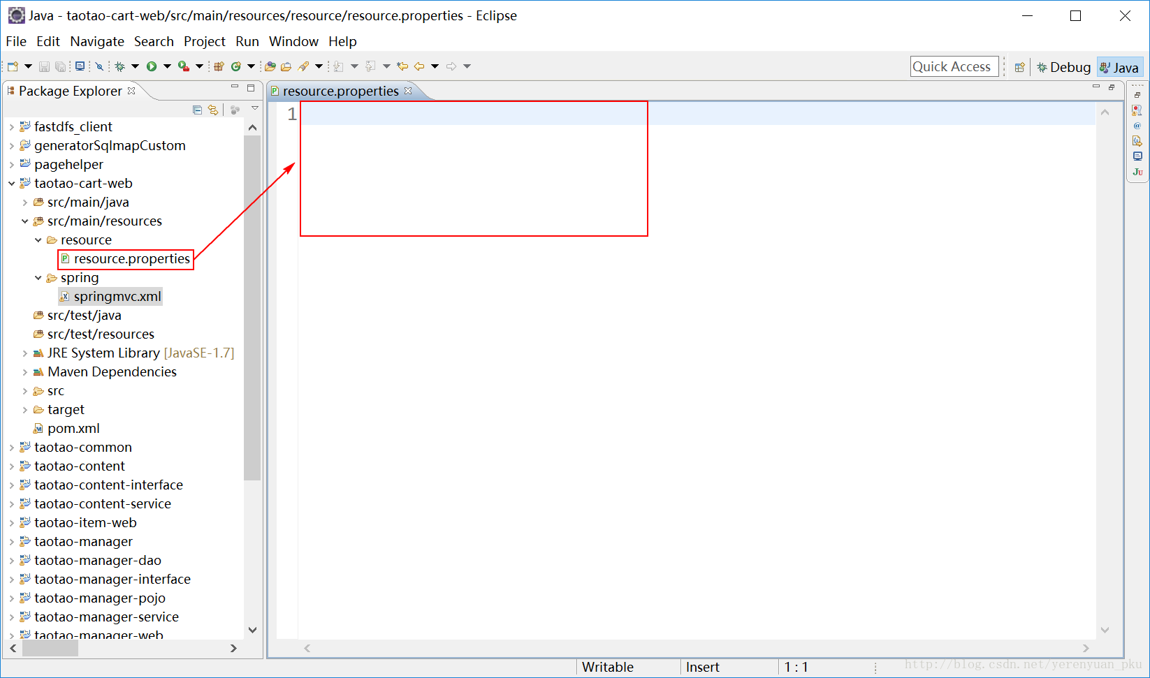This screenshot has height=678, width=1150.
Task: Open the JUnit view icon
Action: (1137, 172)
